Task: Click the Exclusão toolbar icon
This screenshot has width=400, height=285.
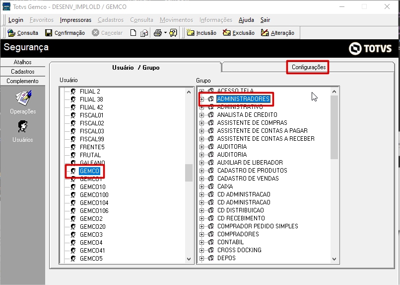Action: tap(226, 32)
